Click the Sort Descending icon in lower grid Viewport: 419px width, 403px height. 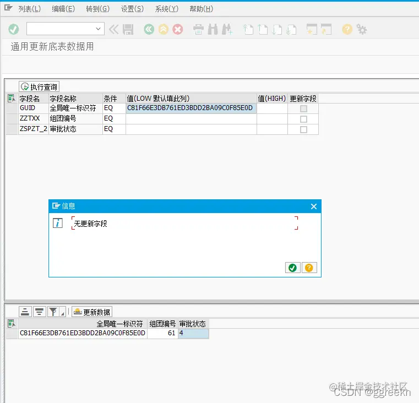click(39, 312)
